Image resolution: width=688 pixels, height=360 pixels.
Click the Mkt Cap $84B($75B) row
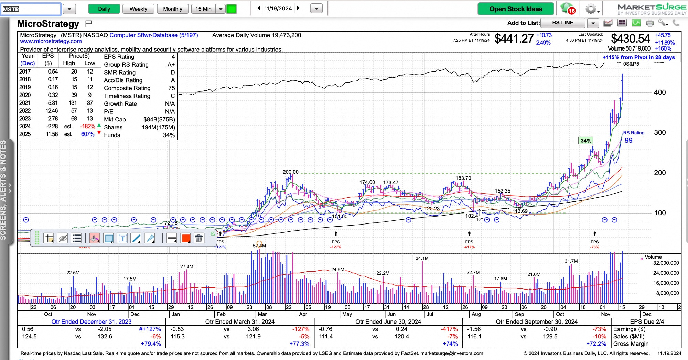coord(139,119)
